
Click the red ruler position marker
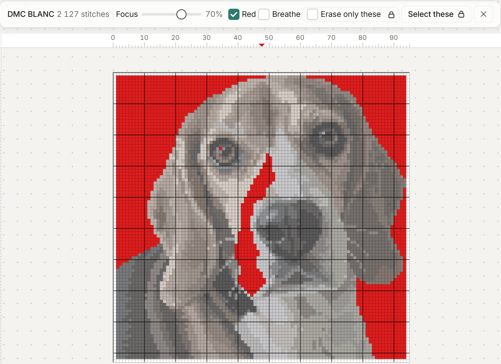[262, 45]
